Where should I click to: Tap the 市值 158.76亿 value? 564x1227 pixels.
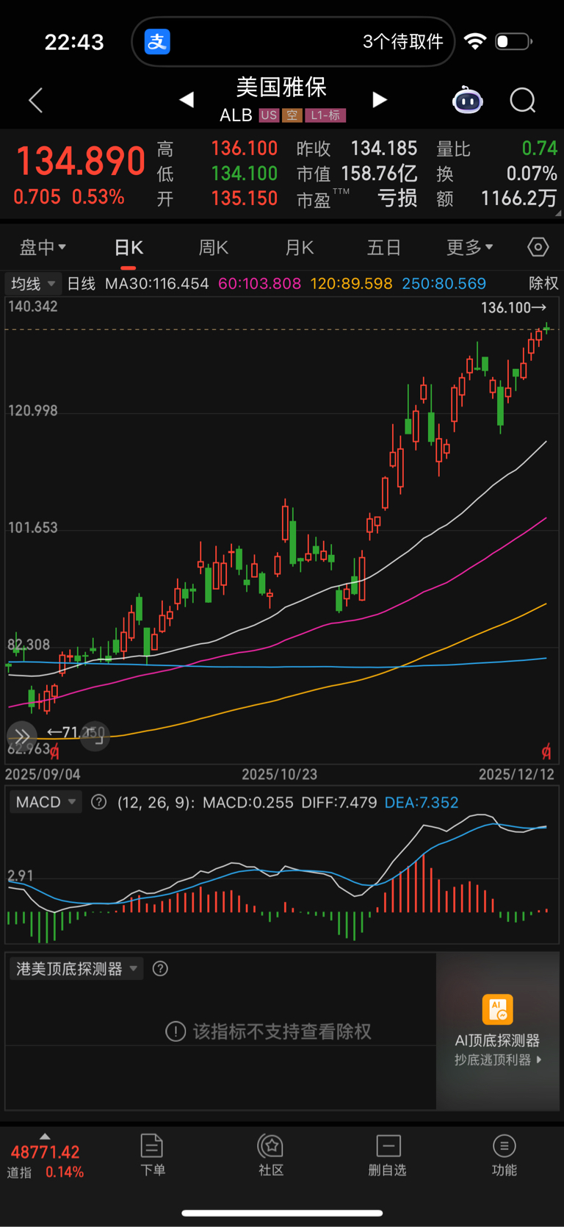click(357, 174)
